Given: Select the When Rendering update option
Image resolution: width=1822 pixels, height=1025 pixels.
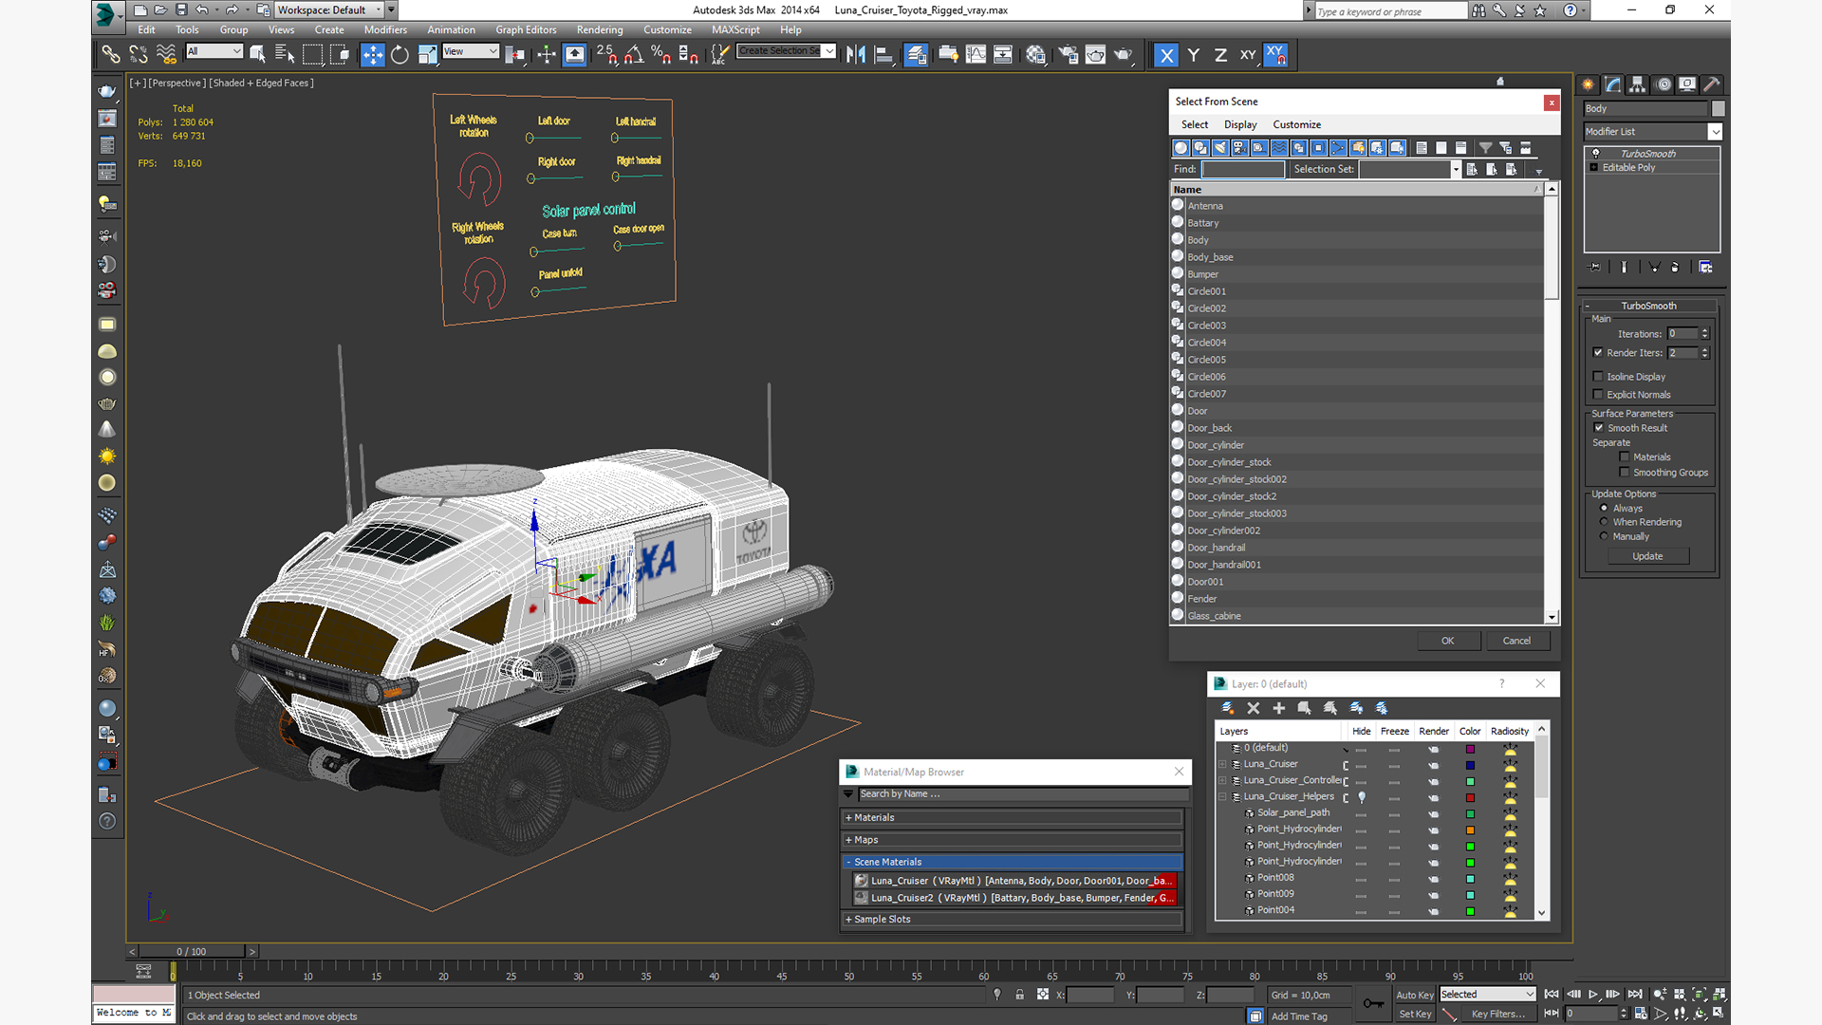Looking at the screenshot, I should pos(1604,522).
